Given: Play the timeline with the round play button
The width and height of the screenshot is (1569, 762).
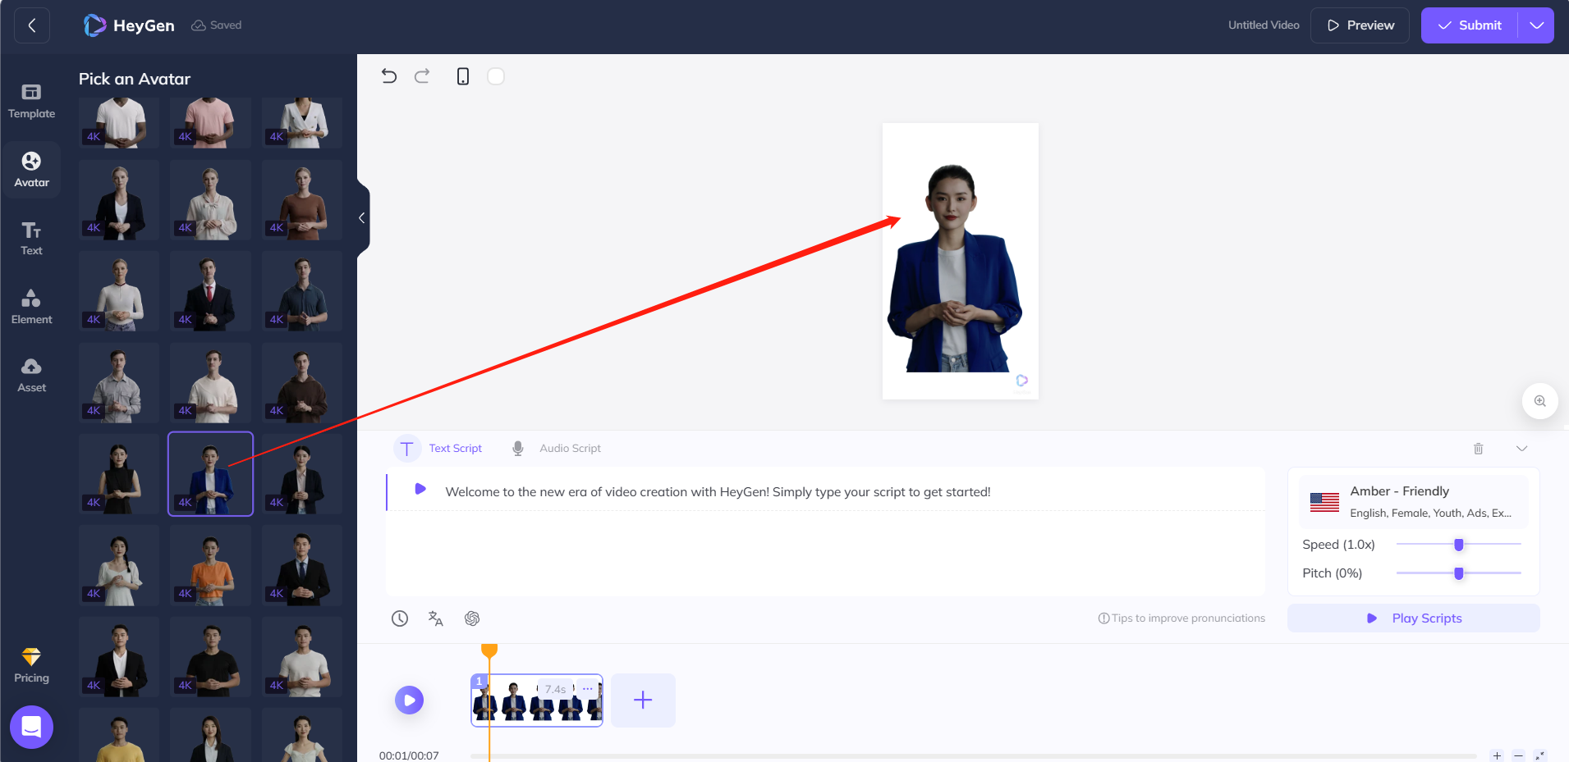Looking at the screenshot, I should coord(409,700).
